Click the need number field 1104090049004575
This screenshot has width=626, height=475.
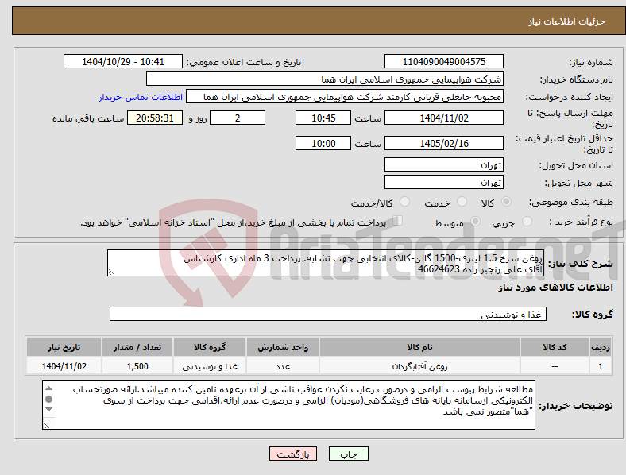click(x=443, y=61)
